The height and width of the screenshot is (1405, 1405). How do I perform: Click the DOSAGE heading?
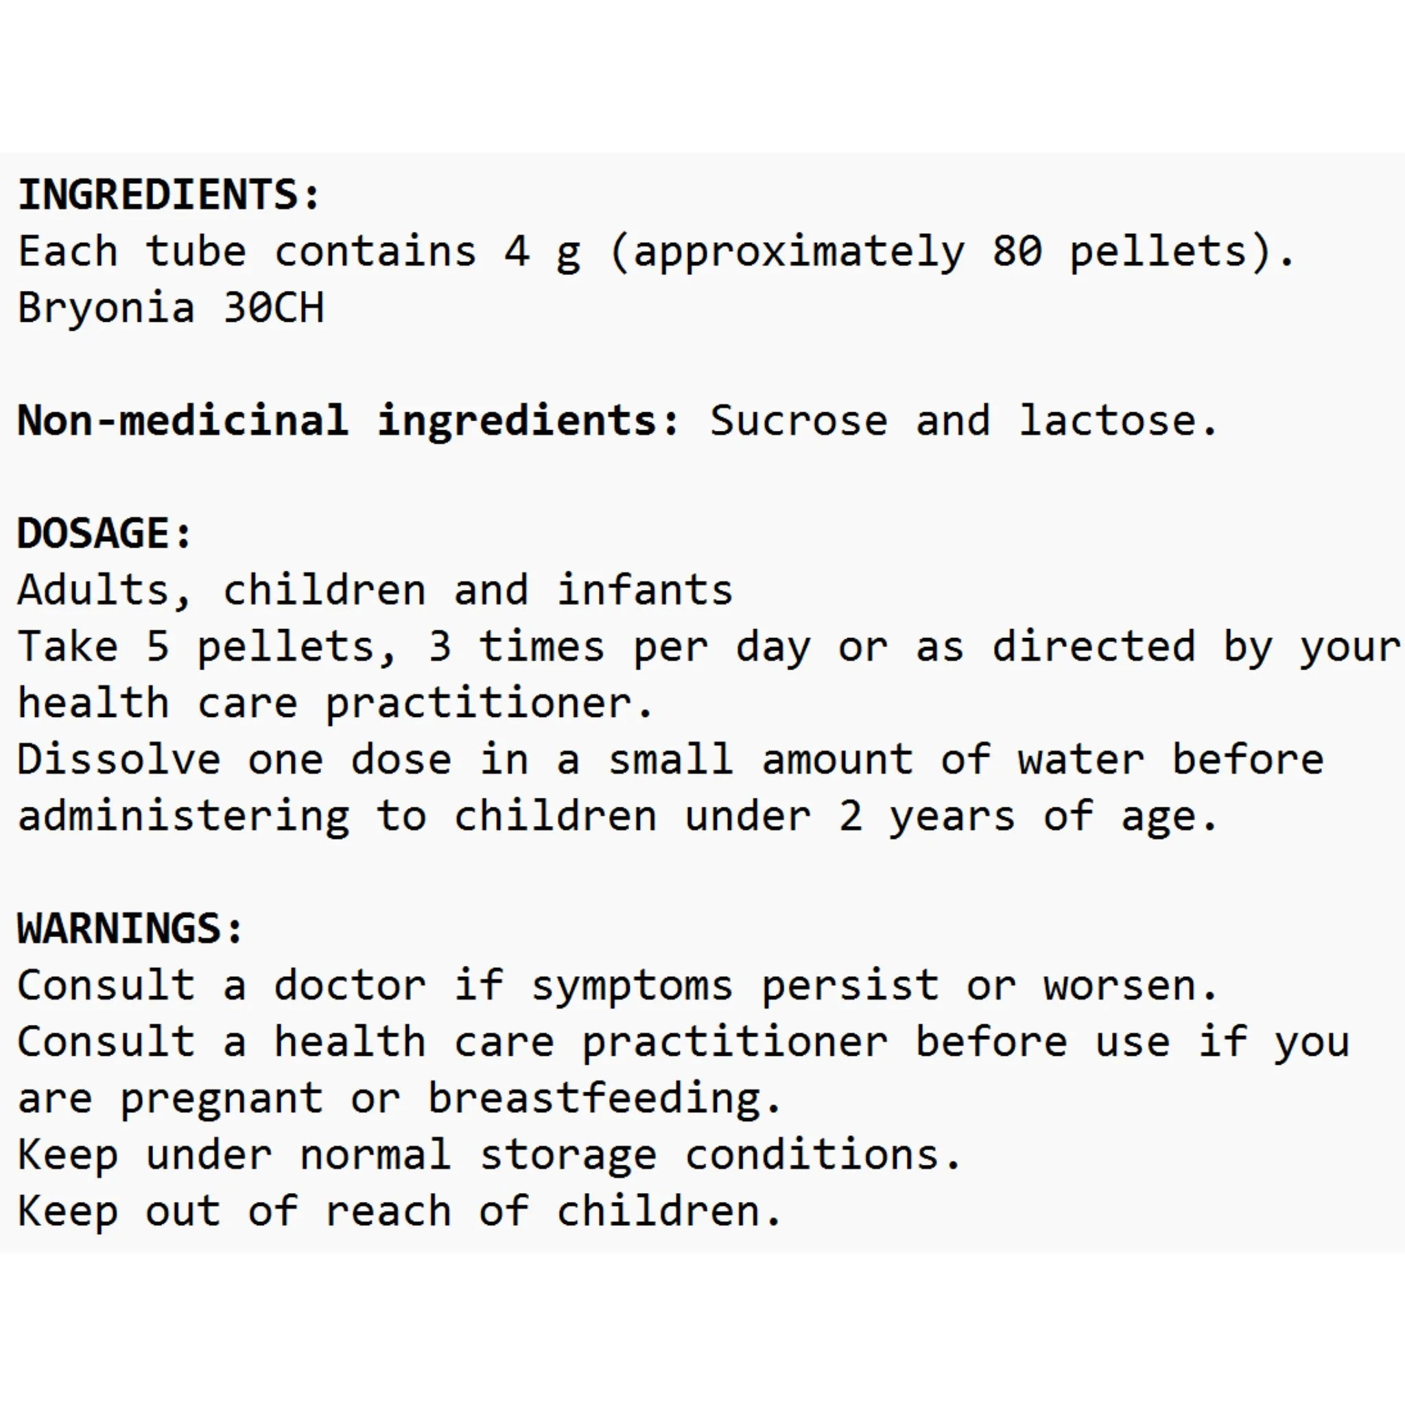[x=105, y=533]
